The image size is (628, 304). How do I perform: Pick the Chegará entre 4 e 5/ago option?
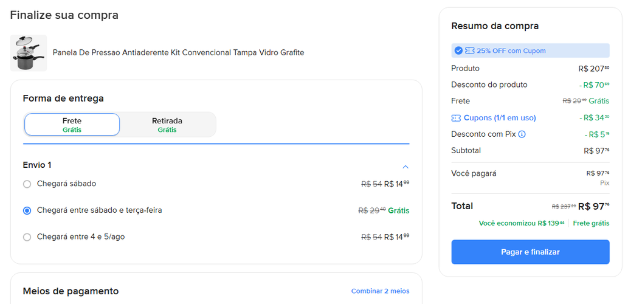27,237
